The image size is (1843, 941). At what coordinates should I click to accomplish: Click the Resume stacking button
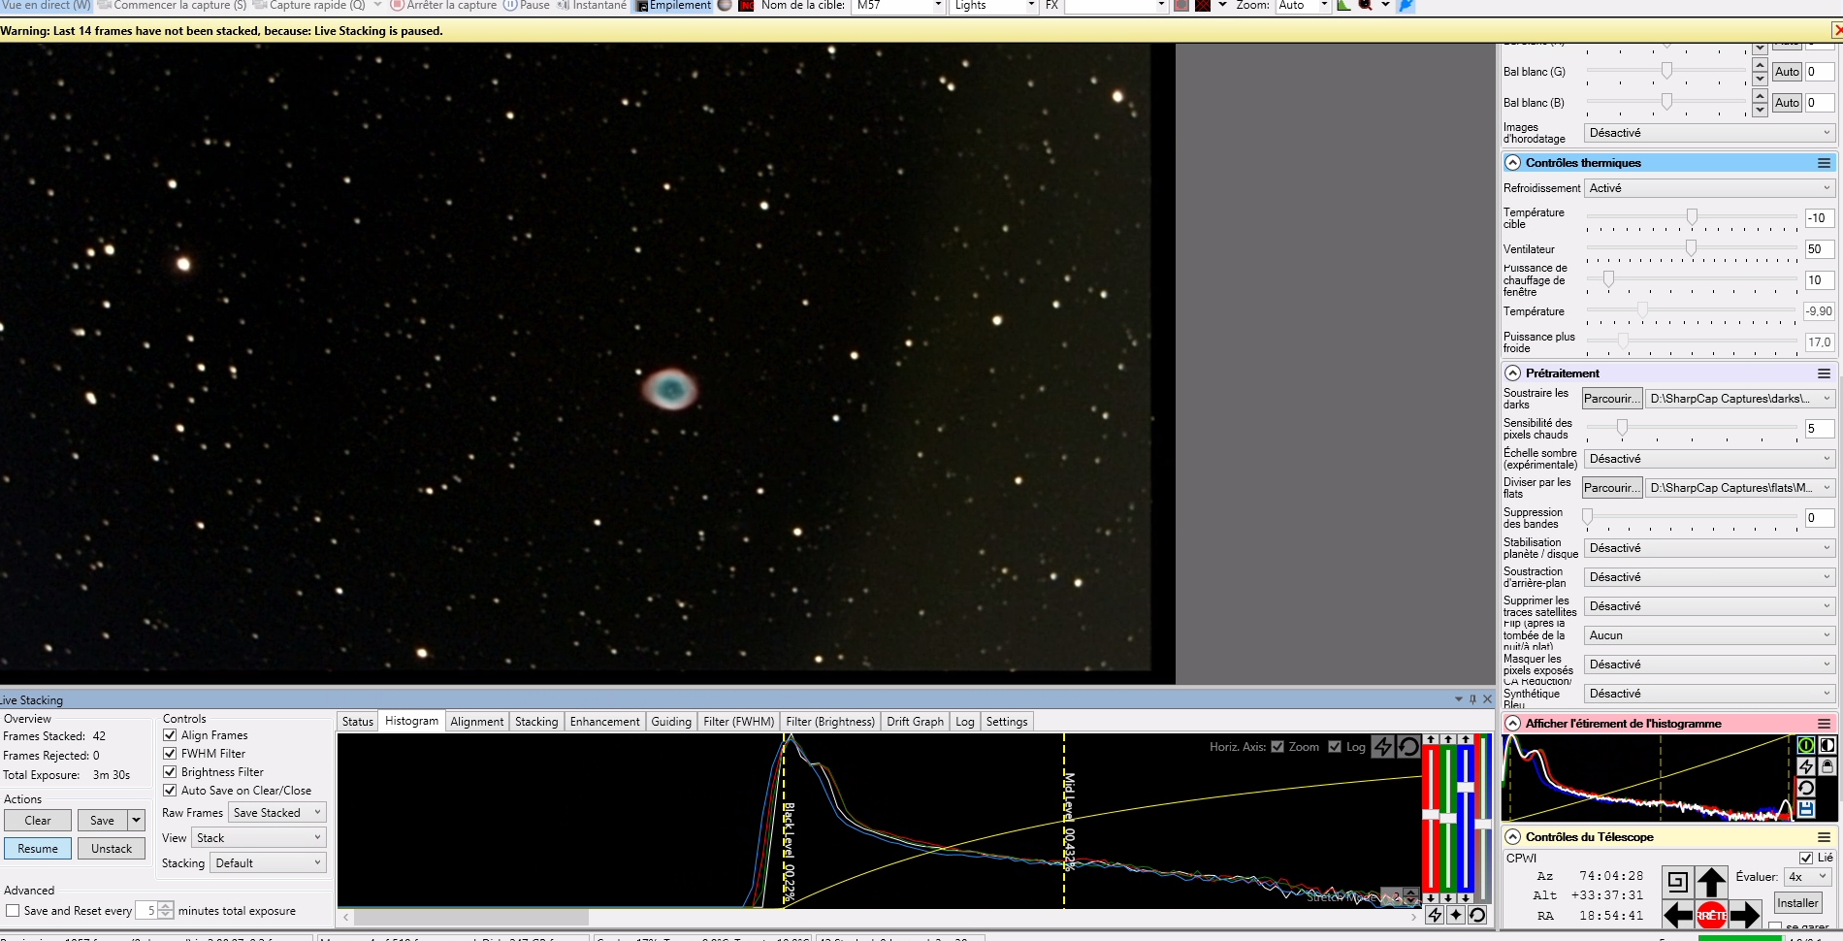pos(38,849)
